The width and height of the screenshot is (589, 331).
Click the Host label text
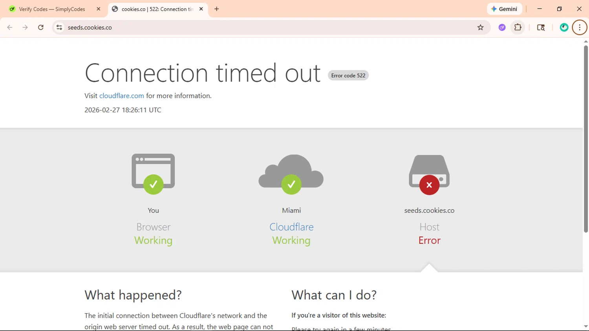pyautogui.click(x=429, y=227)
